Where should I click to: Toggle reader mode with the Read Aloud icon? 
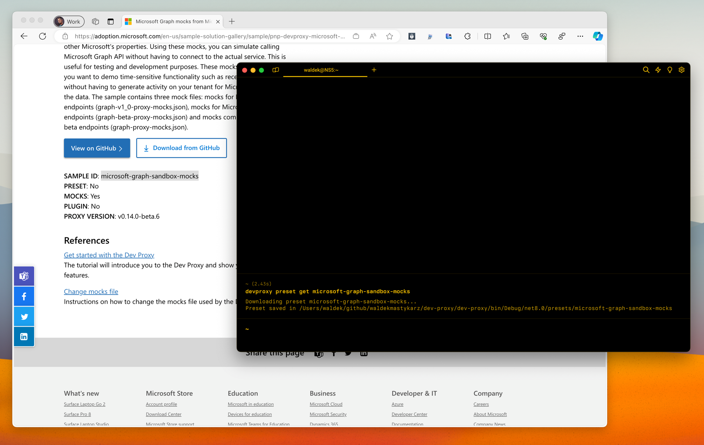(x=372, y=36)
